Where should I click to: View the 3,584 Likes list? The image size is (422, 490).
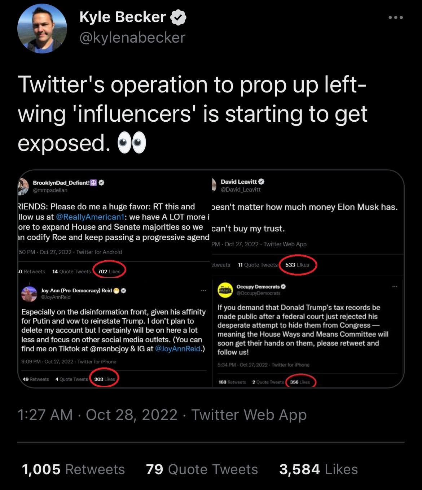(318, 469)
